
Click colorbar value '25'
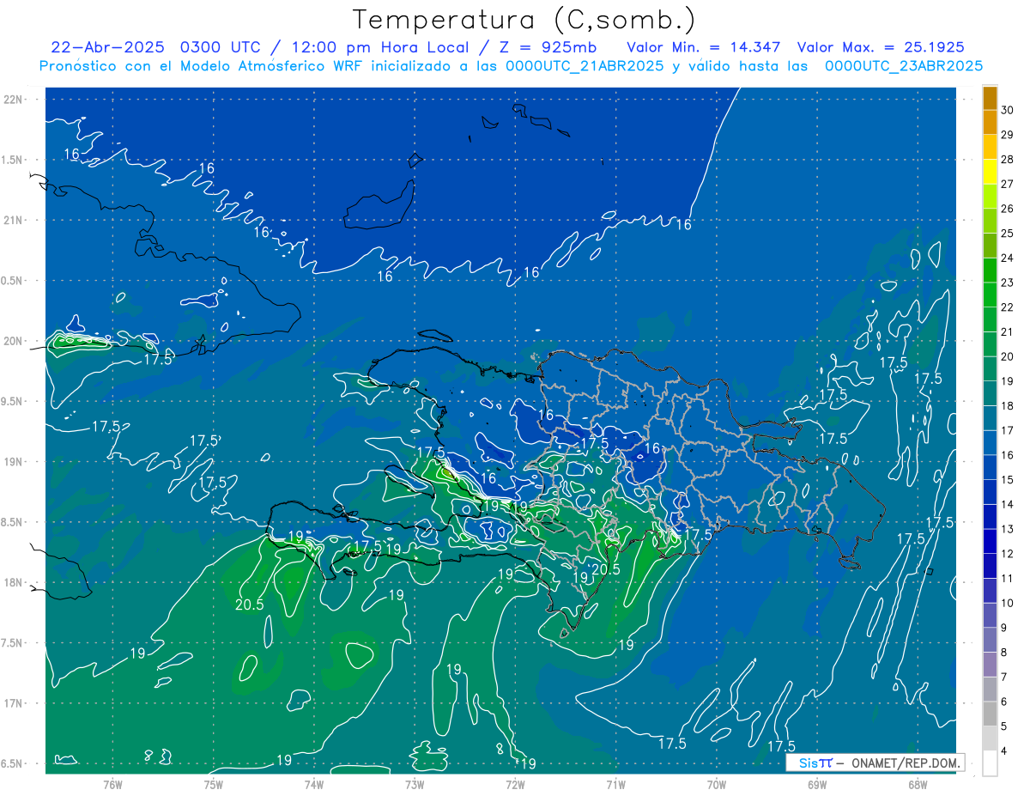pos(1009,233)
